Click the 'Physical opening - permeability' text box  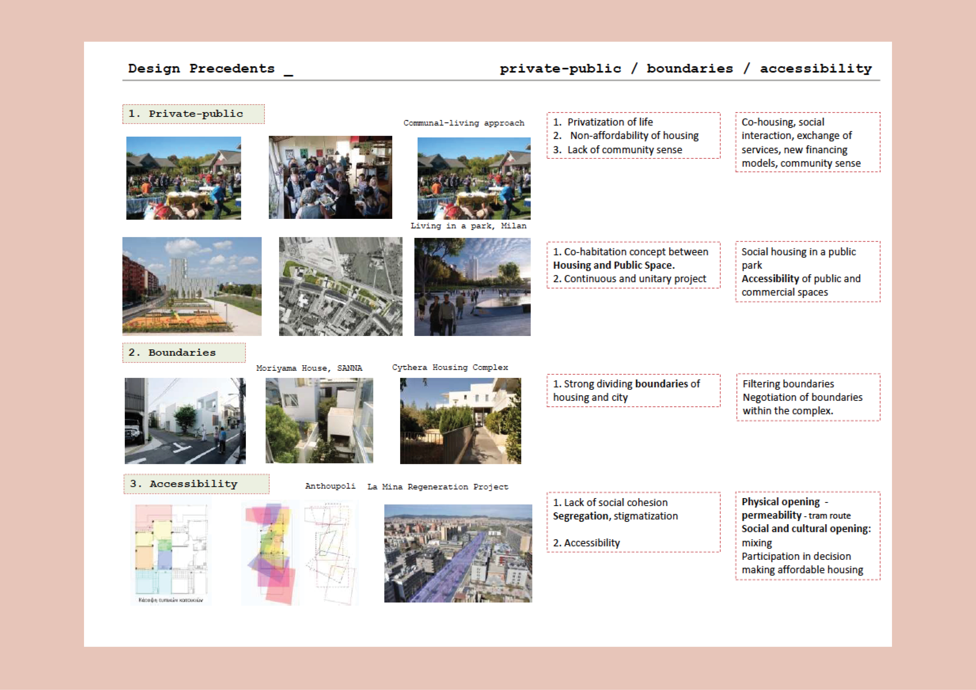808,536
